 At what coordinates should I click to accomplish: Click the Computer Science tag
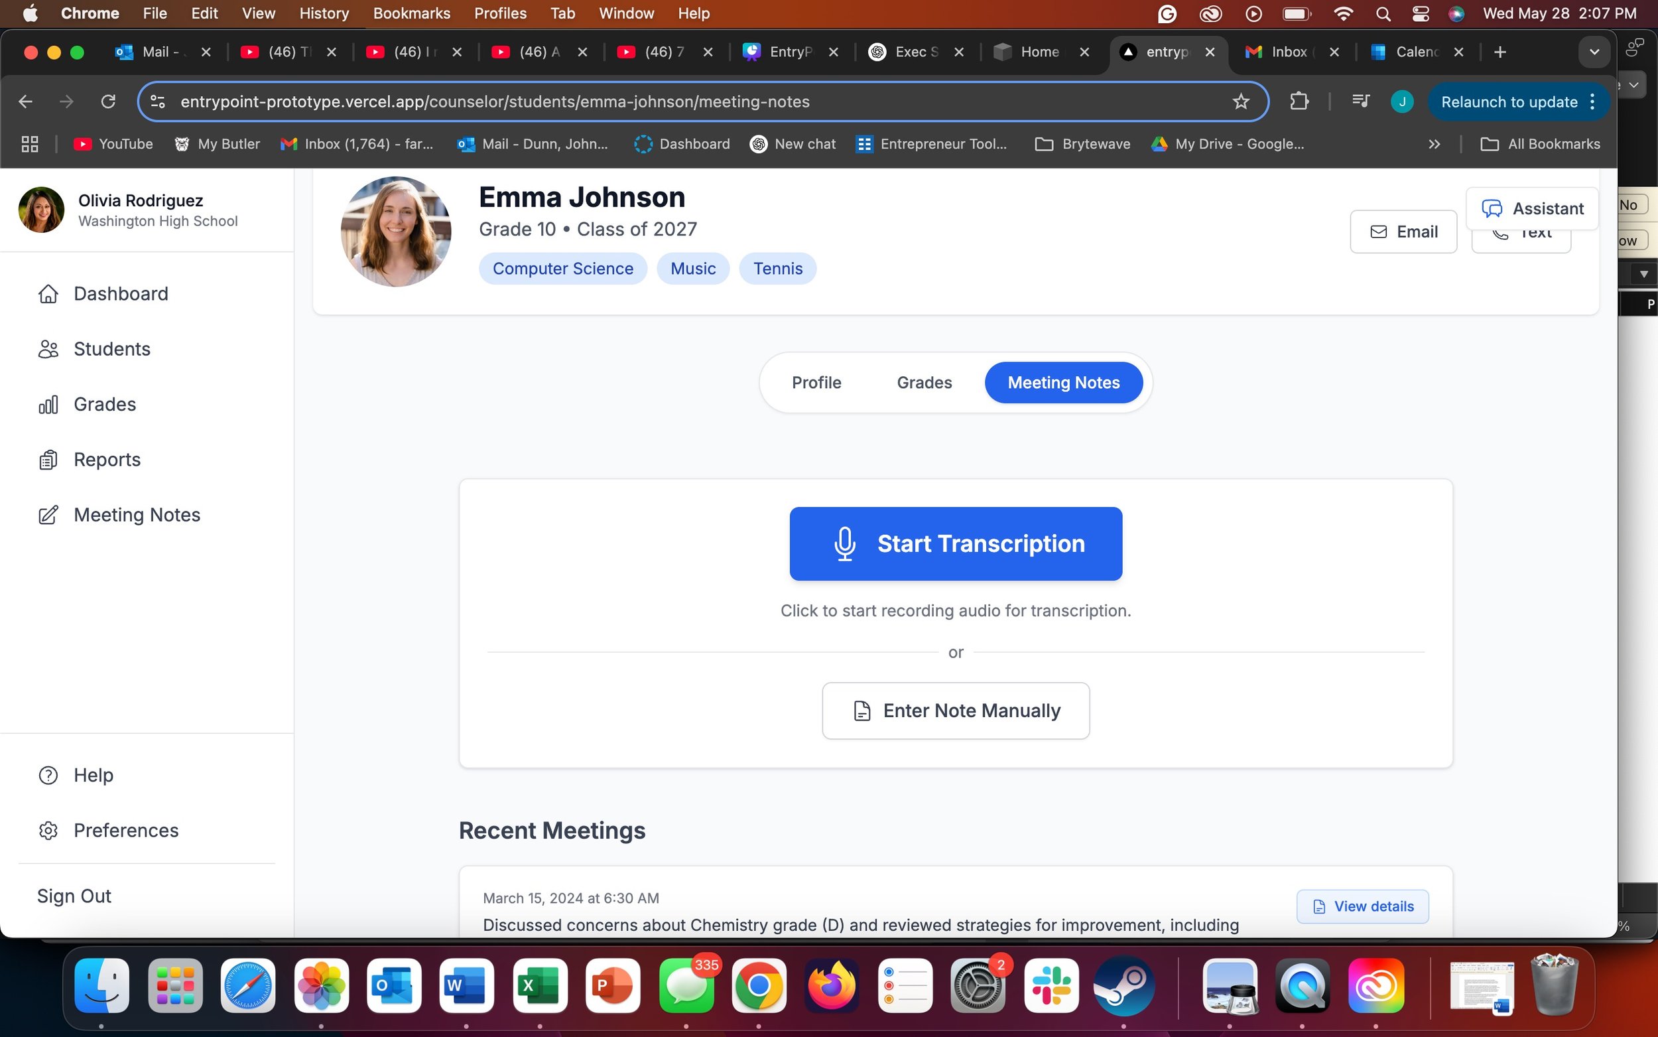pos(562,269)
